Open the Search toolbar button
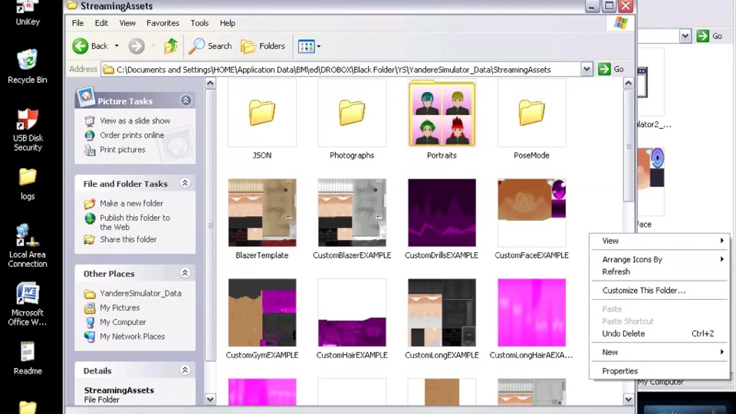 click(x=210, y=46)
